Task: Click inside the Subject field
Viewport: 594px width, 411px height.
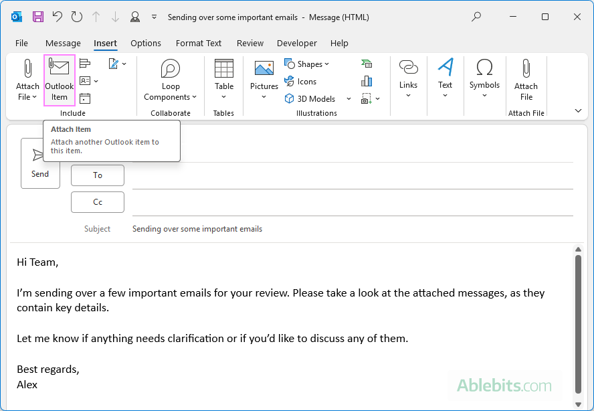Action: [268, 228]
